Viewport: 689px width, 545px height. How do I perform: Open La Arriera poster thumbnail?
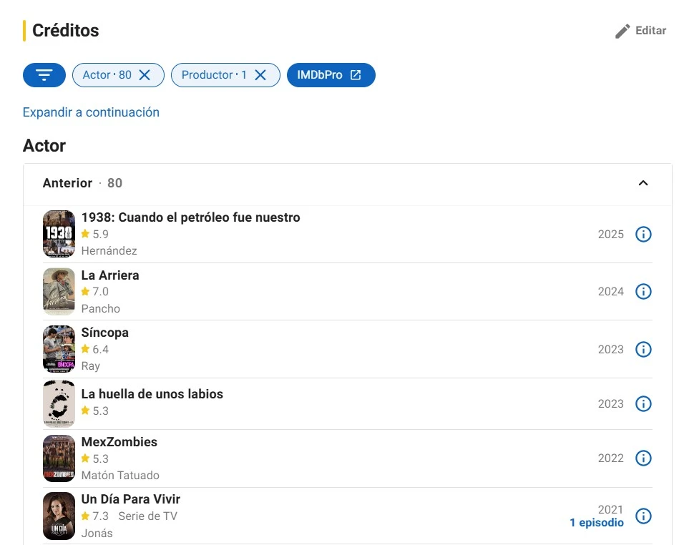coord(59,292)
